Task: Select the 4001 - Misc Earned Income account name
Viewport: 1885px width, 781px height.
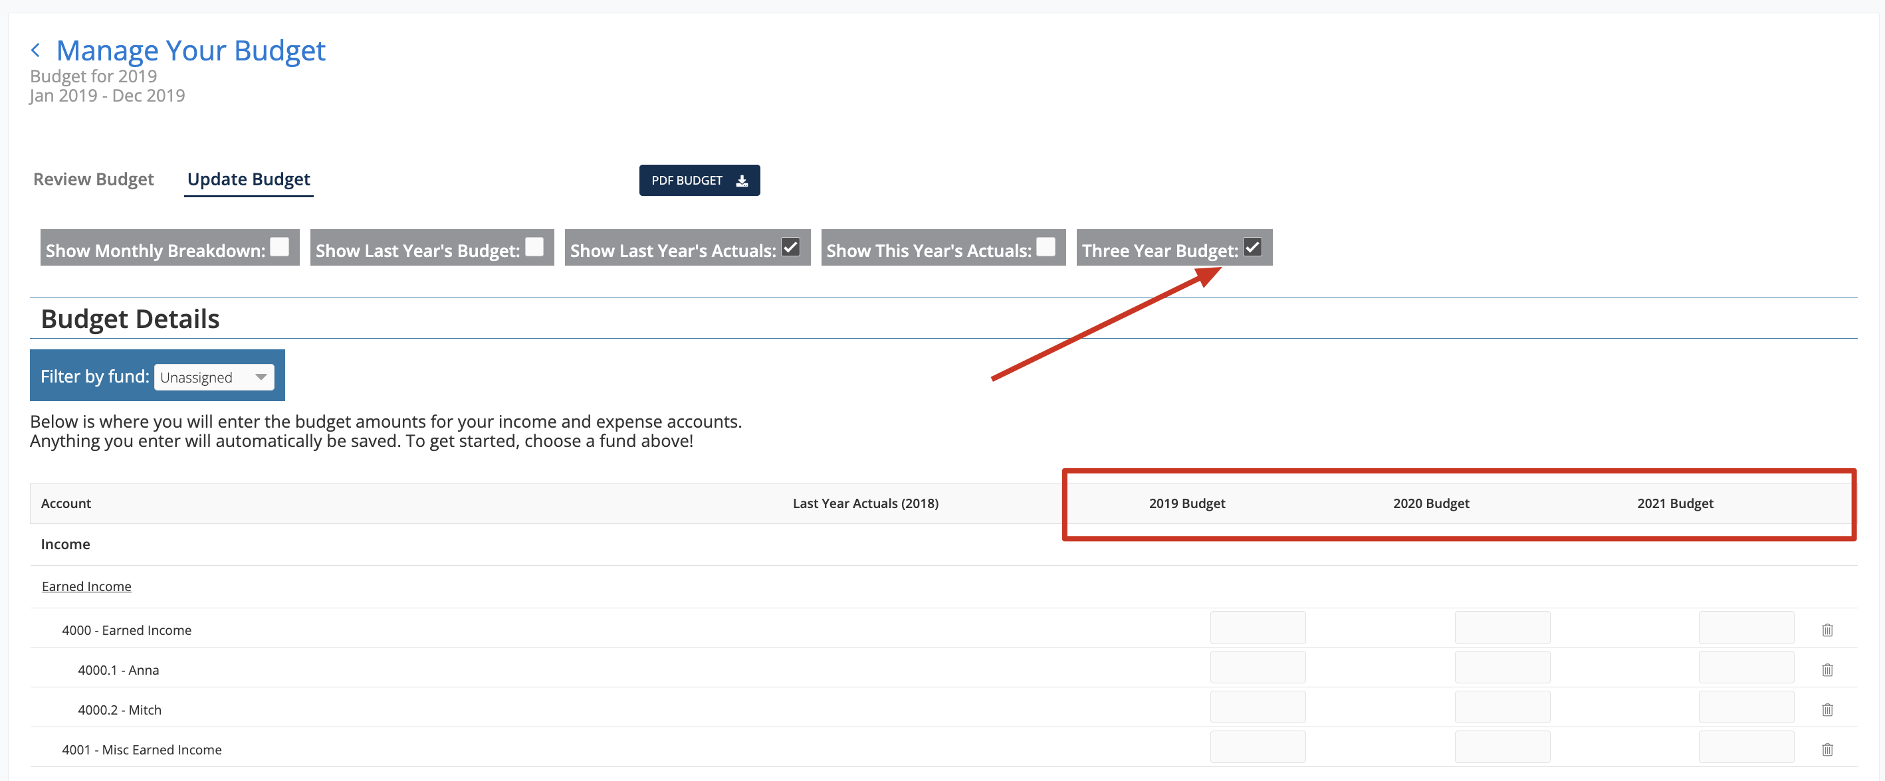Action: click(x=141, y=750)
